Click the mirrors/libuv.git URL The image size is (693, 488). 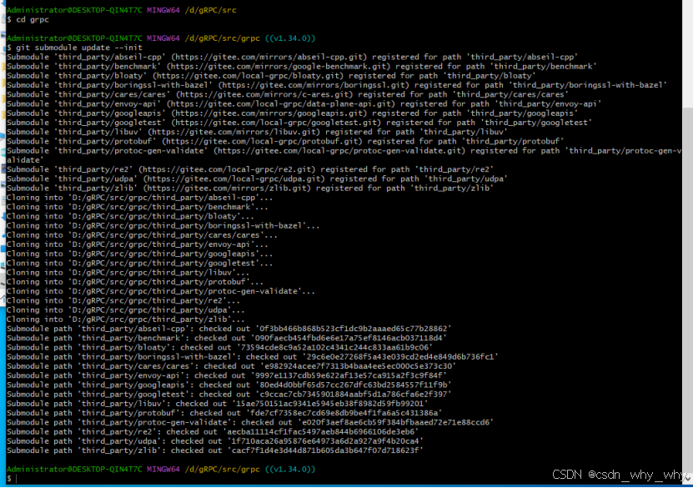click(234, 132)
